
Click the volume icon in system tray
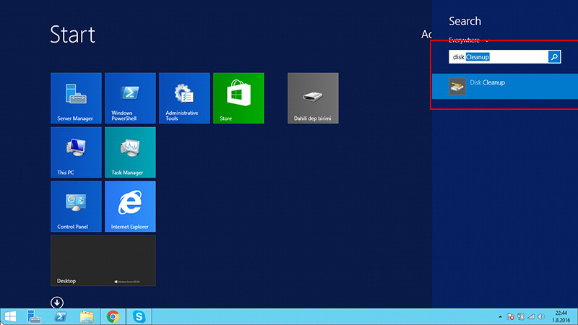(541, 316)
